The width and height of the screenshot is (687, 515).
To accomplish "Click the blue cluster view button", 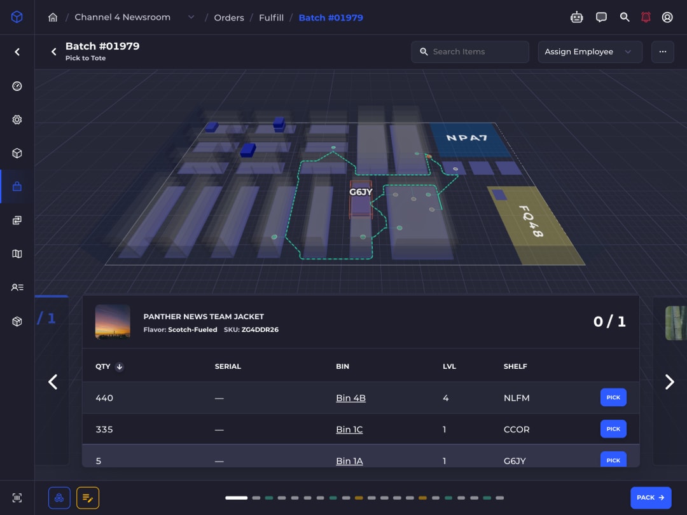I will [x=59, y=498].
